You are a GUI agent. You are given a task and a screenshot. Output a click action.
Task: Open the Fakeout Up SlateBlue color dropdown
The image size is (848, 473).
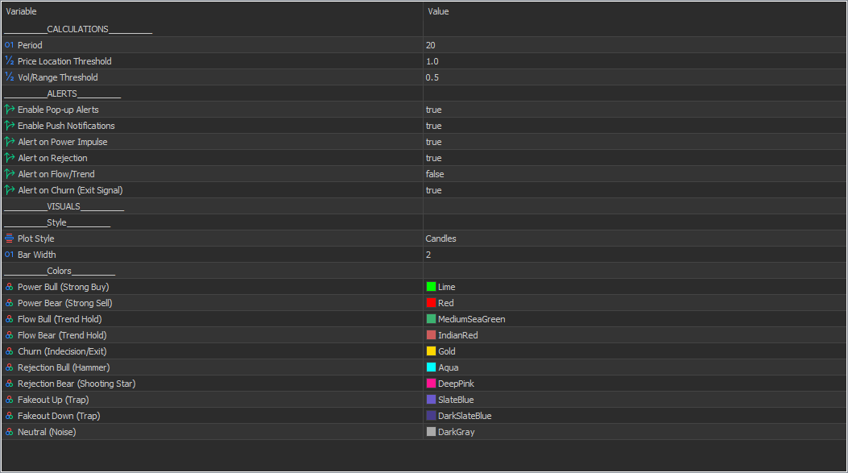click(456, 400)
